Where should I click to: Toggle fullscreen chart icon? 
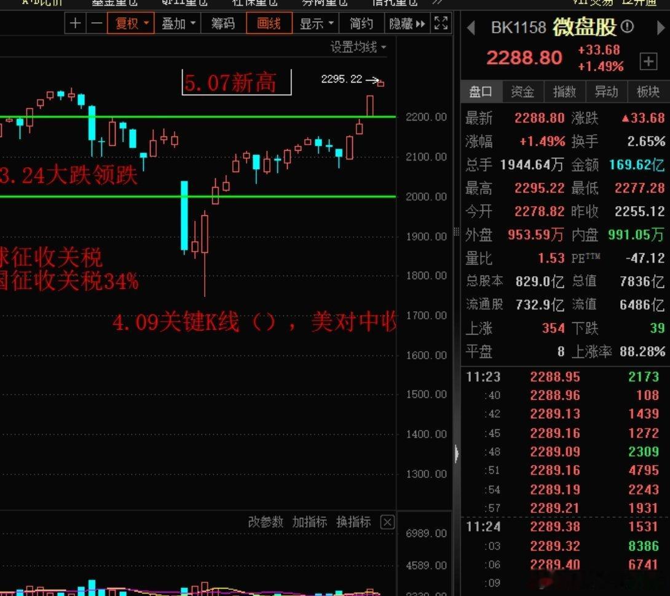[441, 23]
